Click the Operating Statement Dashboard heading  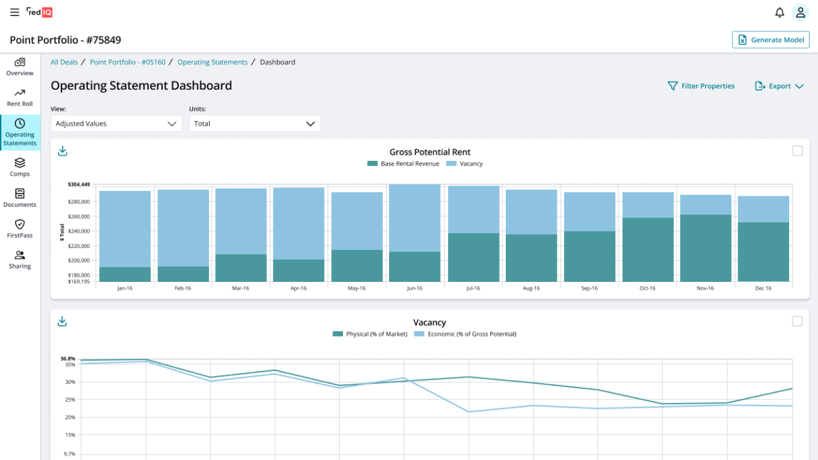click(x=141, y=85)
